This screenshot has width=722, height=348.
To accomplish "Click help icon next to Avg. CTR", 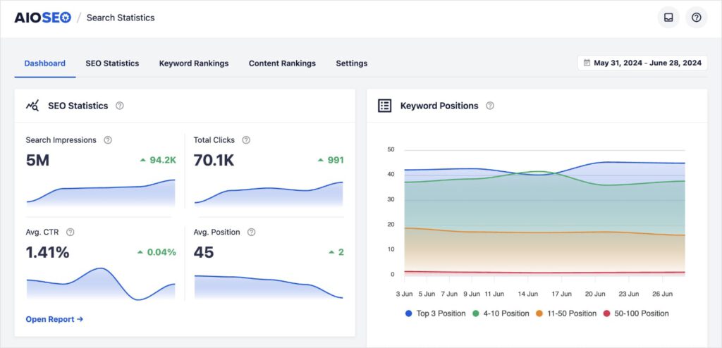I will pyautogui.click(x=70, y=232).
